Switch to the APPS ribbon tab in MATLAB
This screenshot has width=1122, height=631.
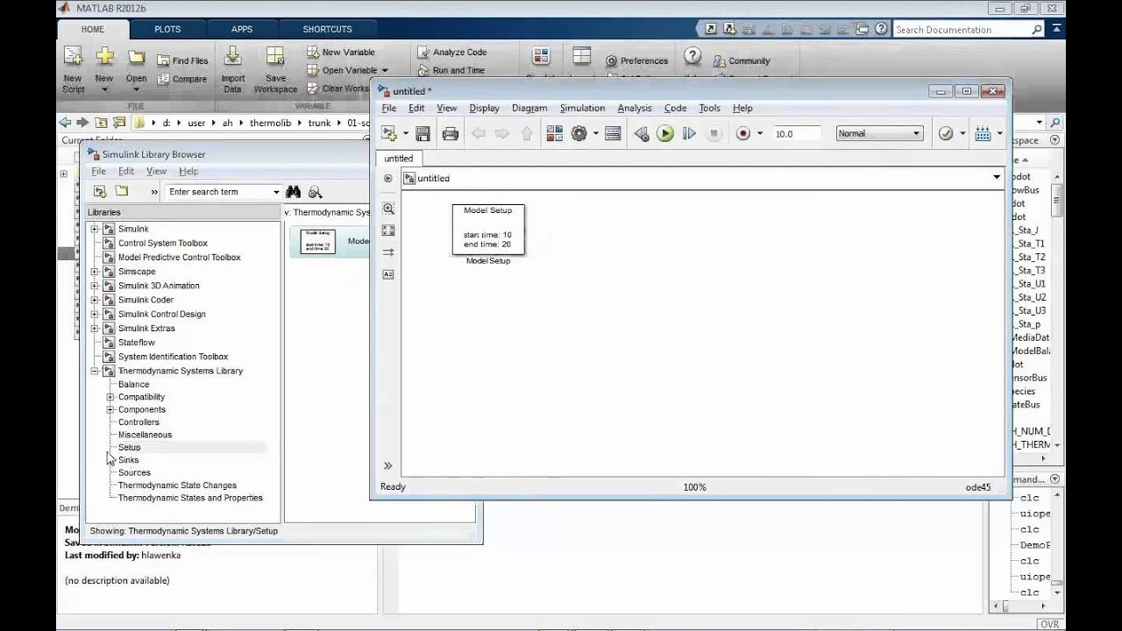[x=242, y=29]
